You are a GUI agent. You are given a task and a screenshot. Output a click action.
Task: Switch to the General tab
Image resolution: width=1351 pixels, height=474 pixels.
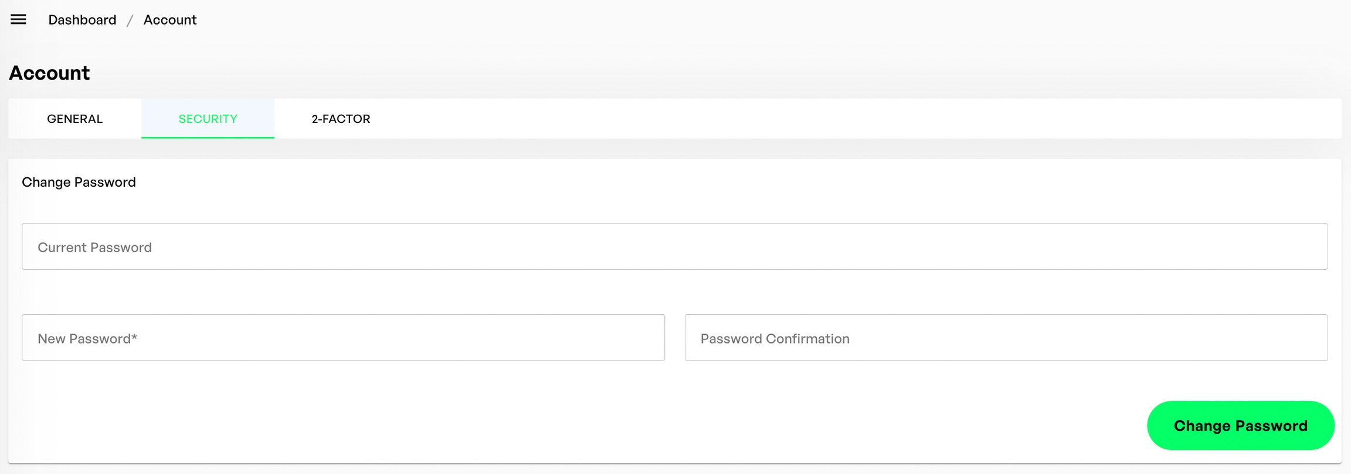(74, 119)
